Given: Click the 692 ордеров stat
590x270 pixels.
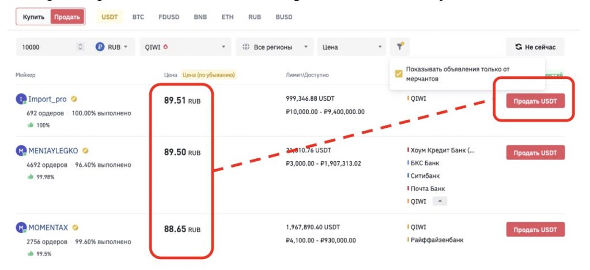Looking at the screenshot, I should point(45,113).
